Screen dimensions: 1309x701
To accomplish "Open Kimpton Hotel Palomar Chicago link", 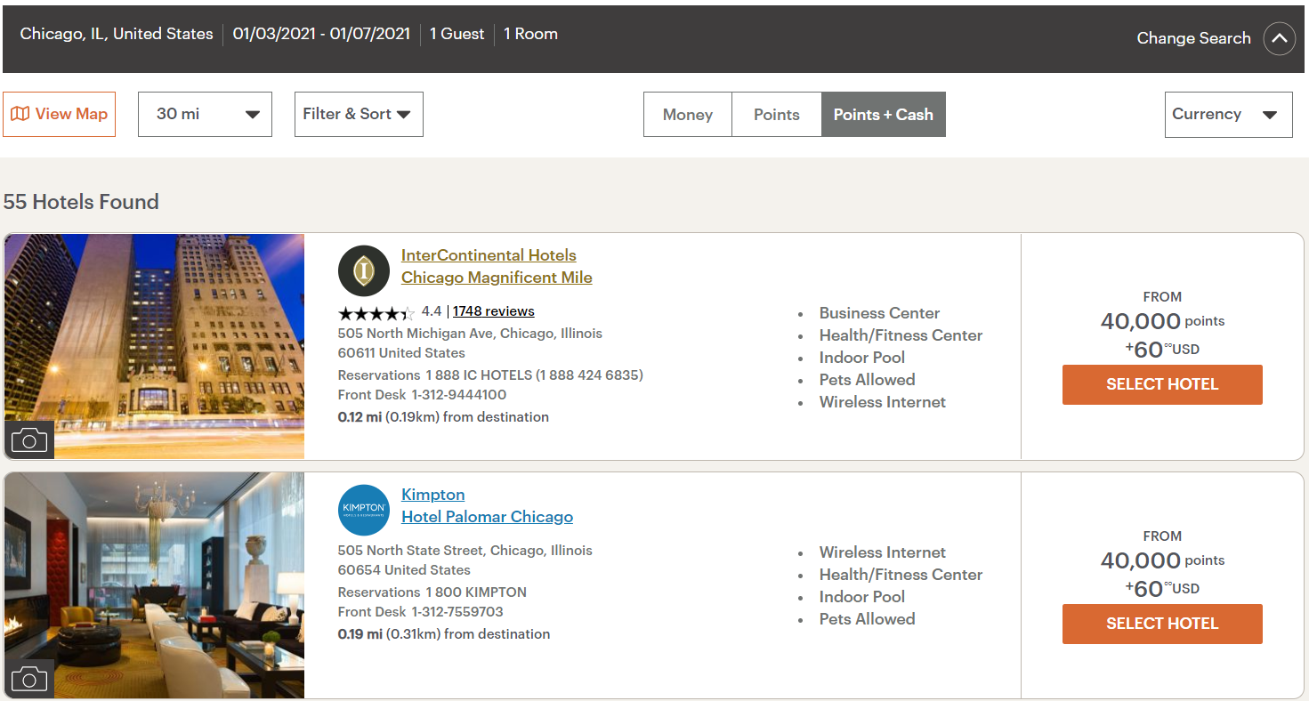I will click(487, 505).
